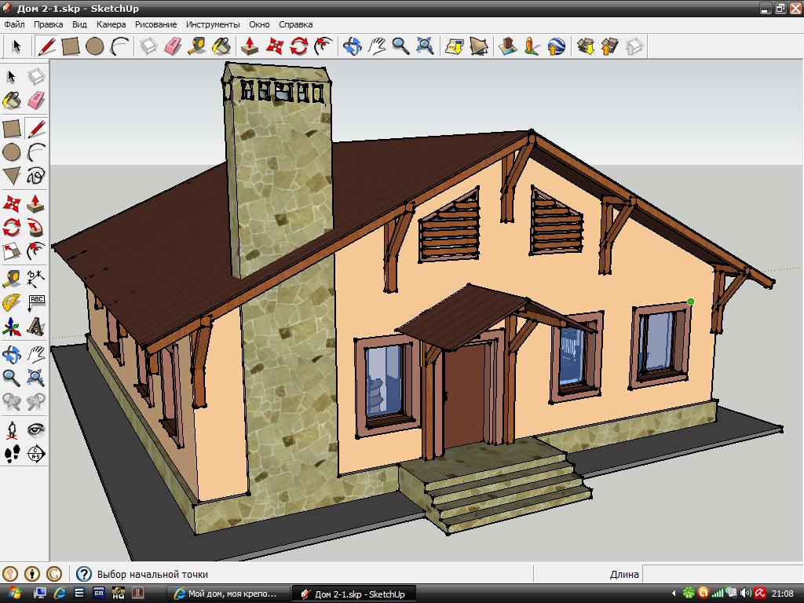Open the Инструменты menu
This screenshot has height=603, width=804.
[213, 24]
